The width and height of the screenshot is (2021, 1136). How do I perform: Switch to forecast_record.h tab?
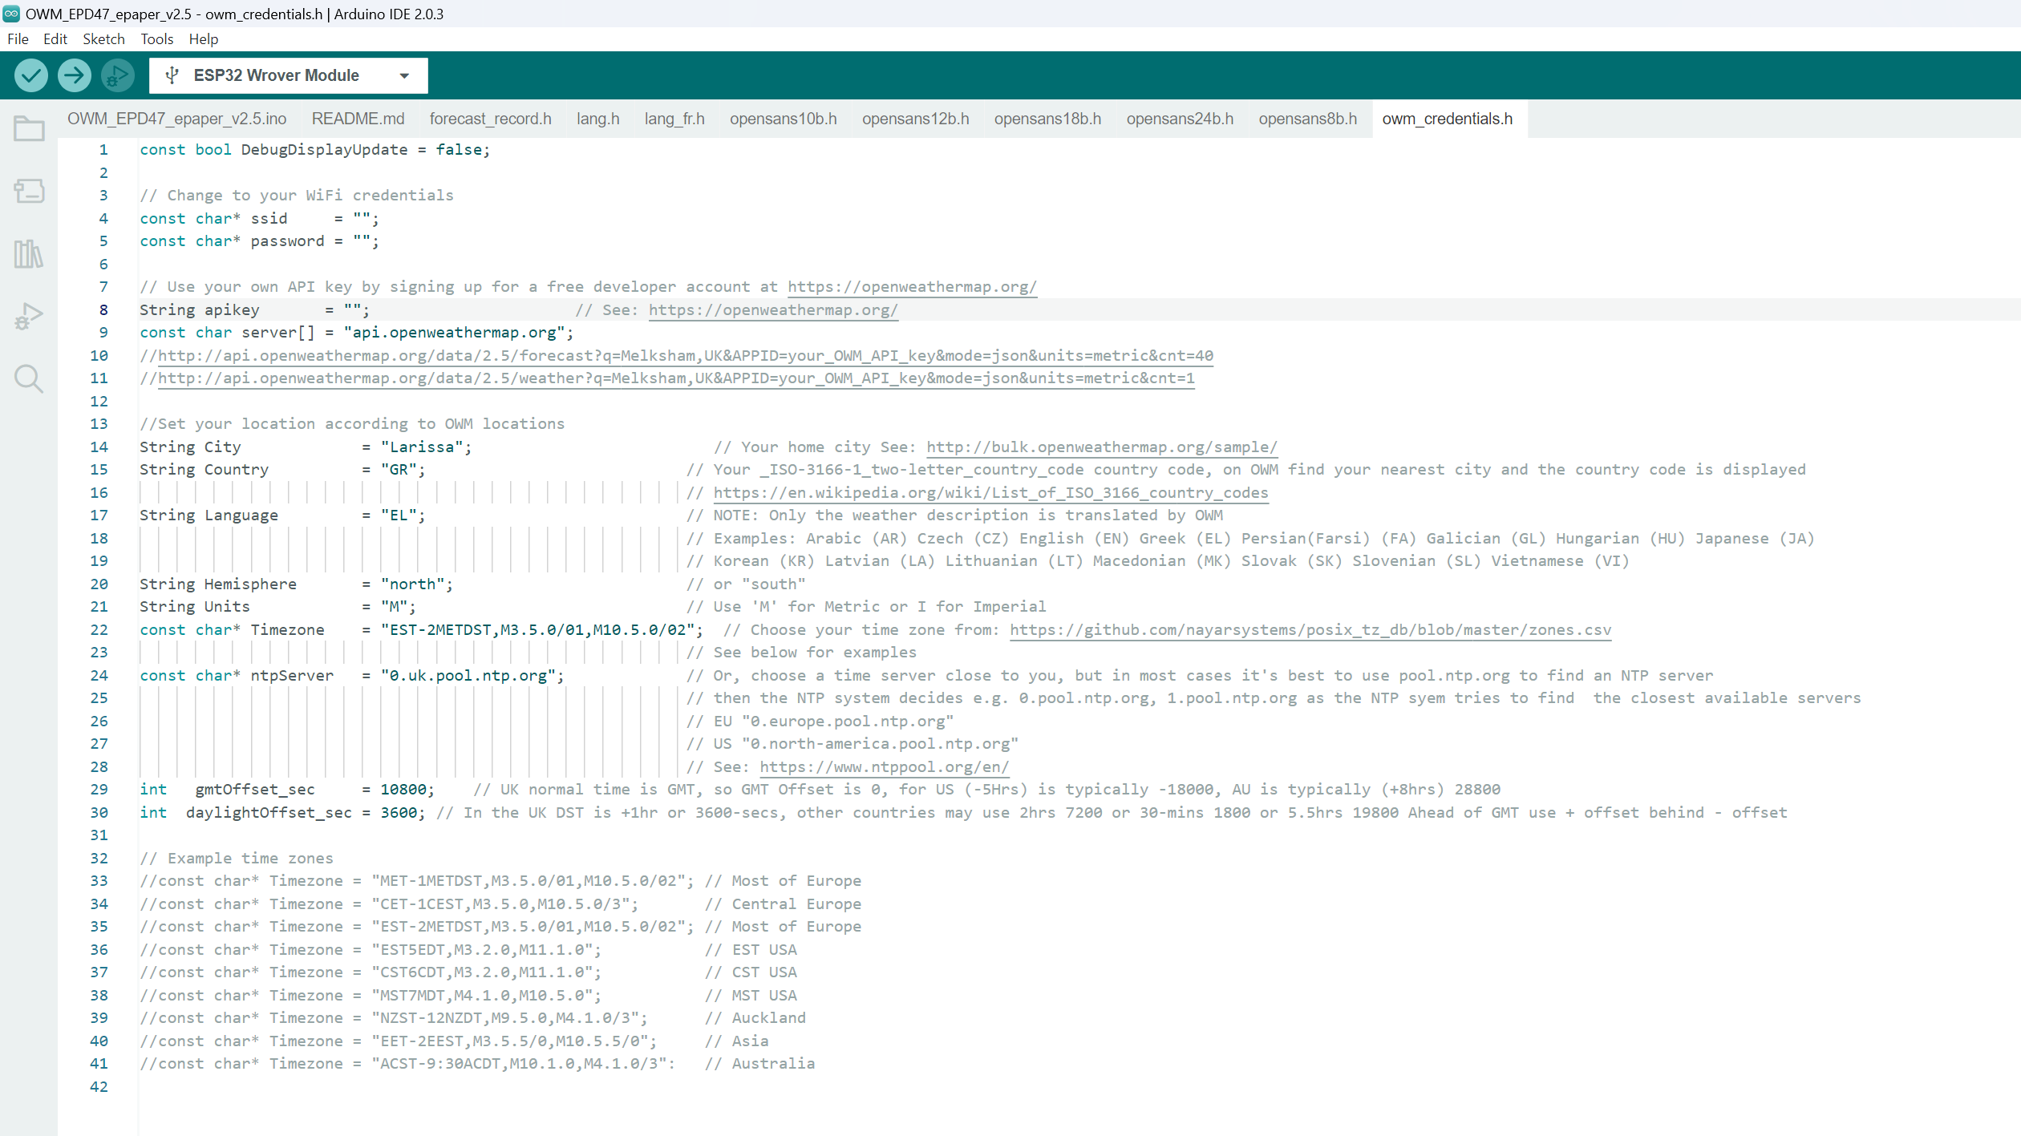click(x=490, y=119)
